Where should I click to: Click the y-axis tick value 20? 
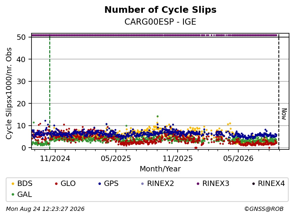tap(21, 104)
